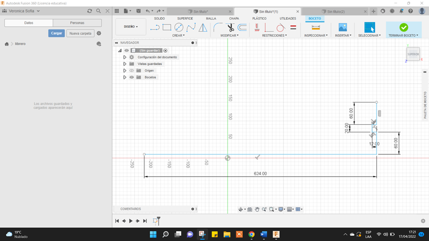Open the CREAR dropdown menu
Screen dimensions: 429x241
coord(178,35)
